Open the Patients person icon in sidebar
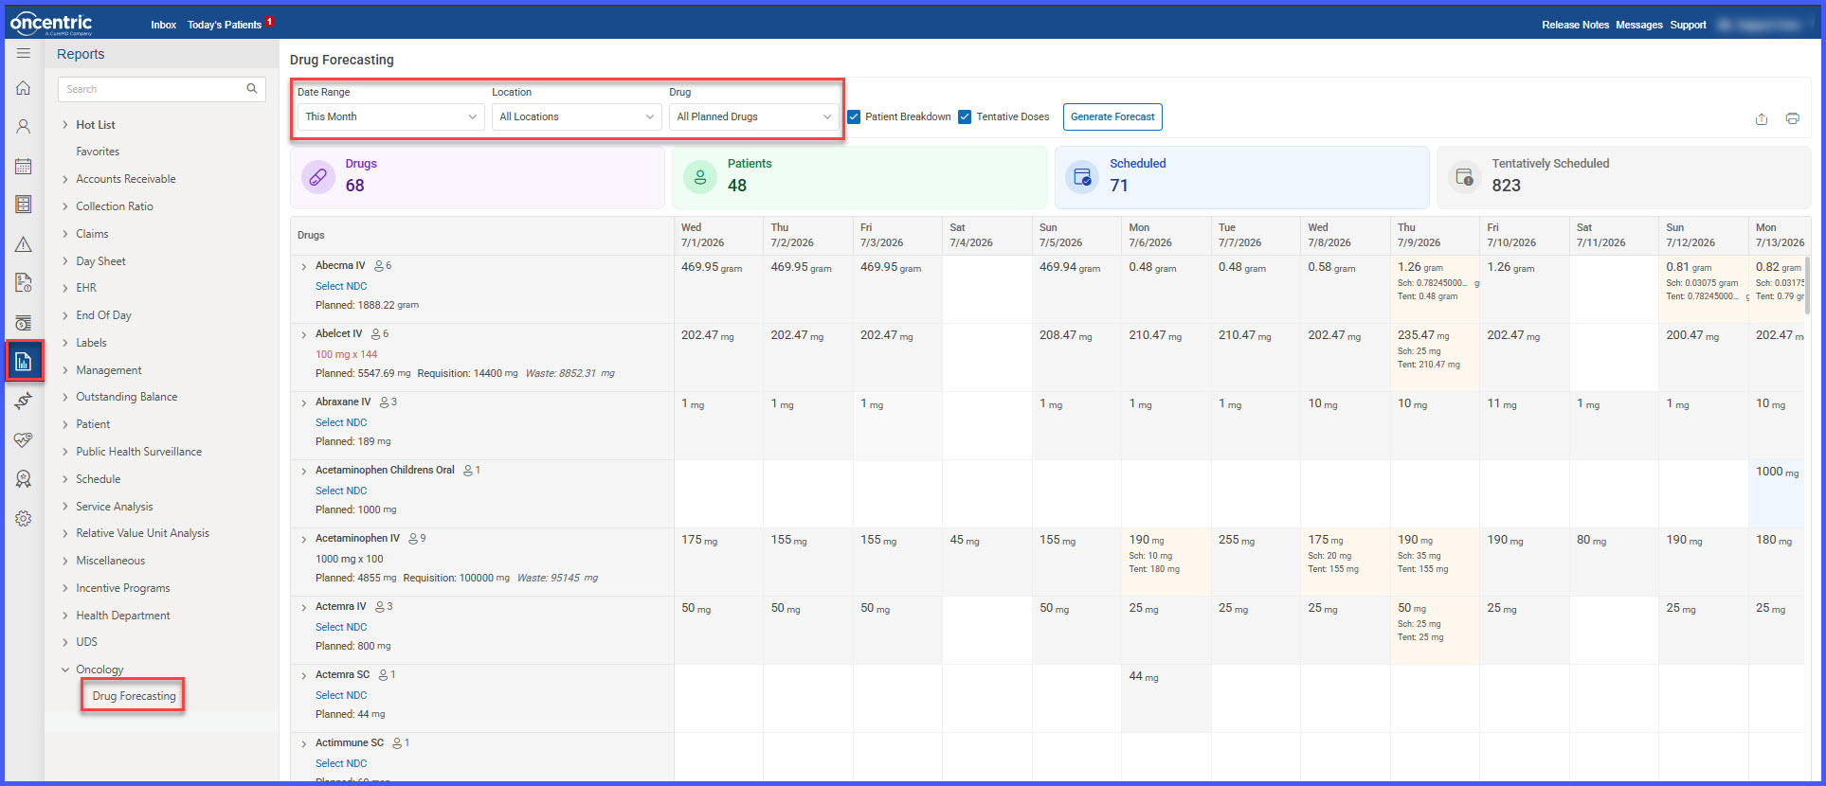The height and width of the screenshot is (786, 1826). [x=24, y=127]
